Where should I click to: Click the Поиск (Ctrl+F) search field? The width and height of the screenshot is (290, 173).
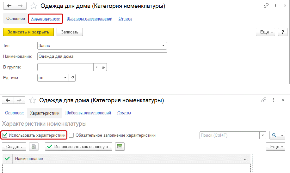click(x=230, y=135)
